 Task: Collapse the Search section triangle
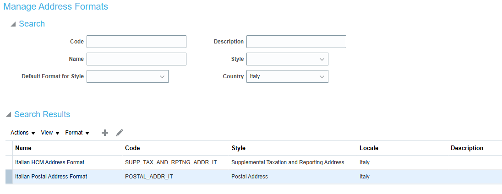pyautogui.click(x=13, y=24)
